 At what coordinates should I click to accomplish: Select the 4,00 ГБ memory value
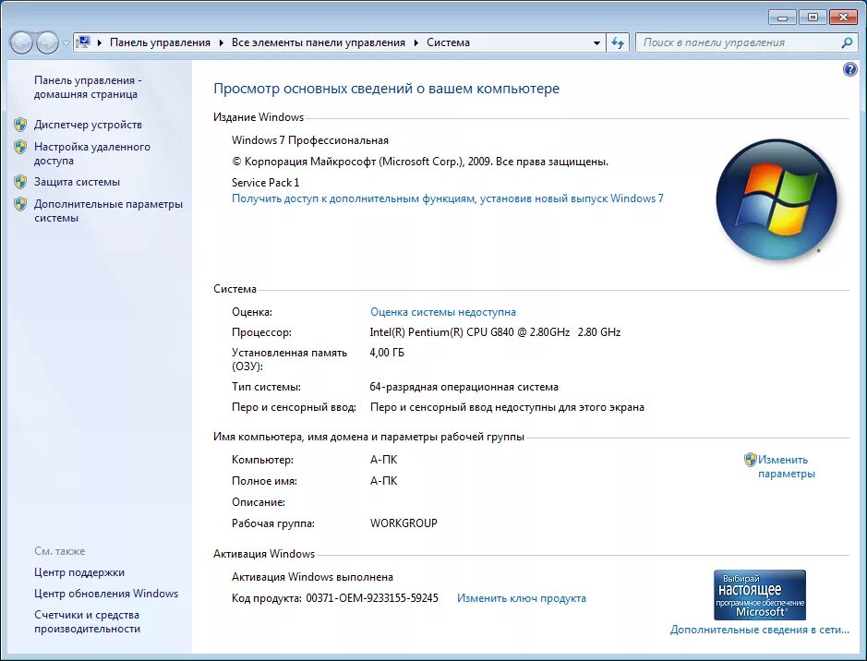pyautogui.click(x=387, y=352)
